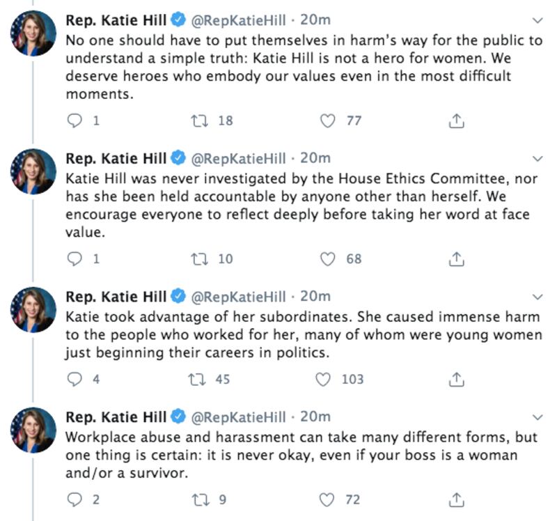
Task: Retweet the tweet with 9 retweets
Action: (x=199, y=499)
